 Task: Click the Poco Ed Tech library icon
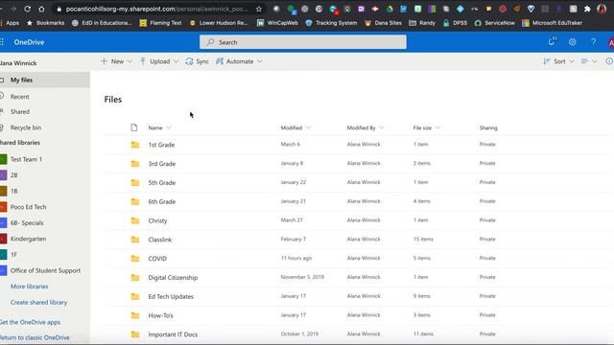pos(4,207)
